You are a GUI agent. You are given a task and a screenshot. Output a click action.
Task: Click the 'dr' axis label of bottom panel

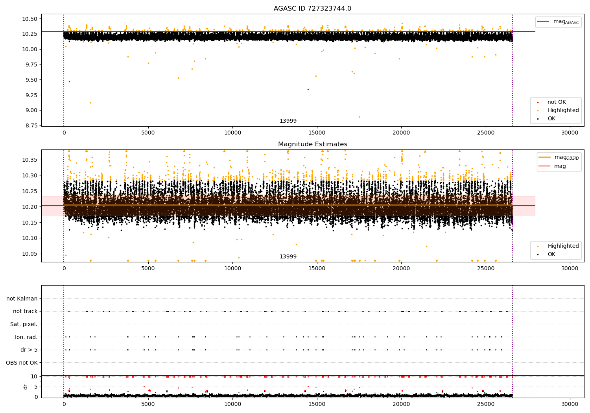click(26, 387)
